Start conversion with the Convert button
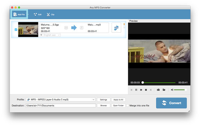 tap(171, 103)
